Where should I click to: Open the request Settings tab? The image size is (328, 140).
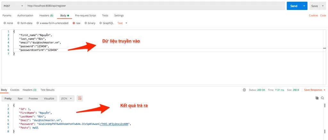(x=119, y=15)
